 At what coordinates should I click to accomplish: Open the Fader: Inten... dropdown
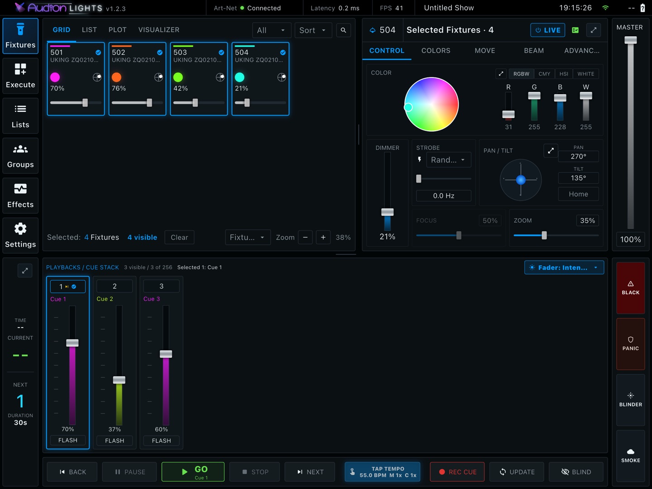564,268
